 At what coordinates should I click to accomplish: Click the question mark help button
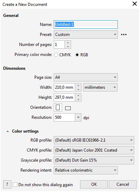tap(7, 184)
